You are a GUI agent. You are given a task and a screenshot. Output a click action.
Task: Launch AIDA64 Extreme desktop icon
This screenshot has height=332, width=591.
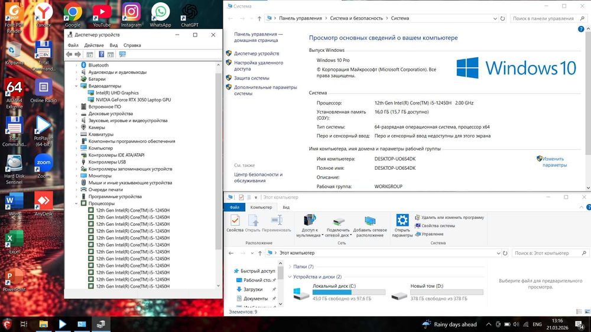click(14, 94)
